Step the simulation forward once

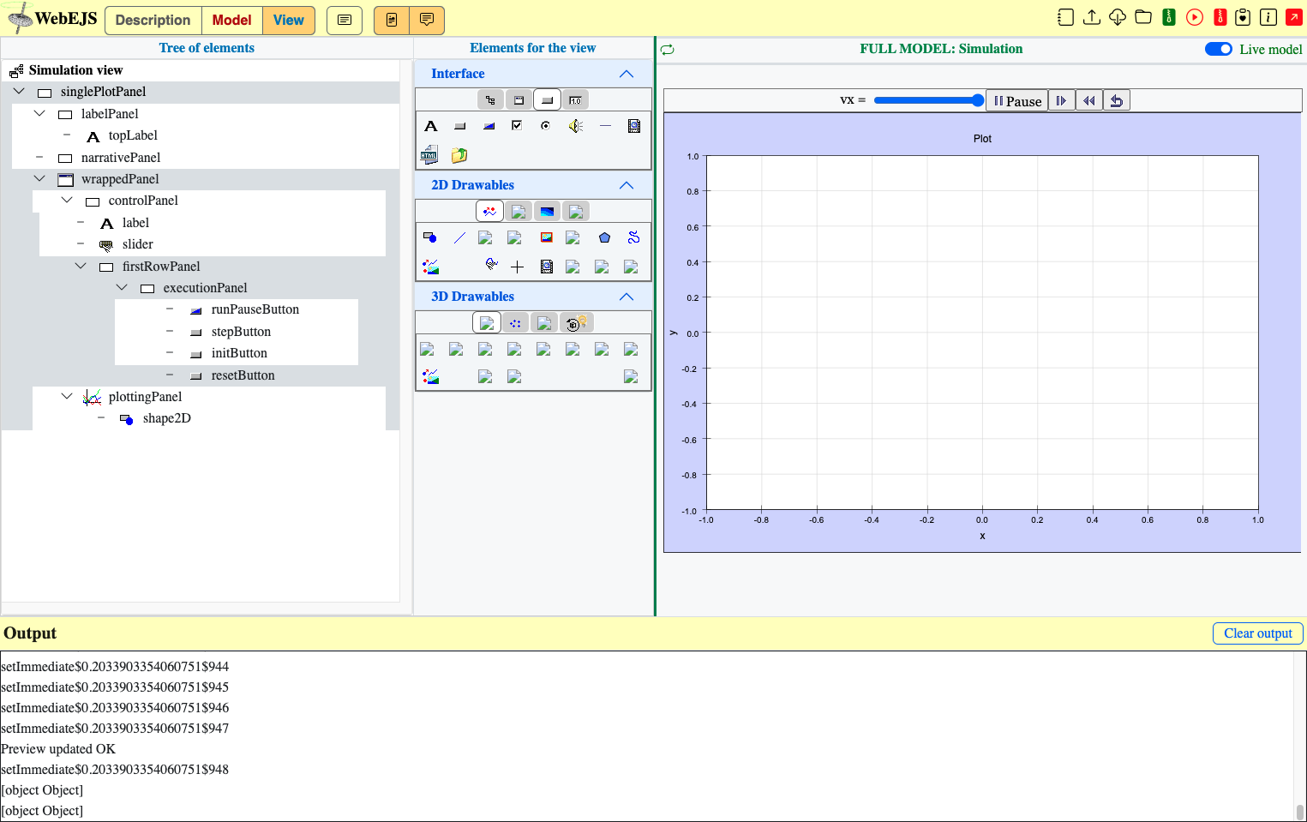click(1061, 101)
